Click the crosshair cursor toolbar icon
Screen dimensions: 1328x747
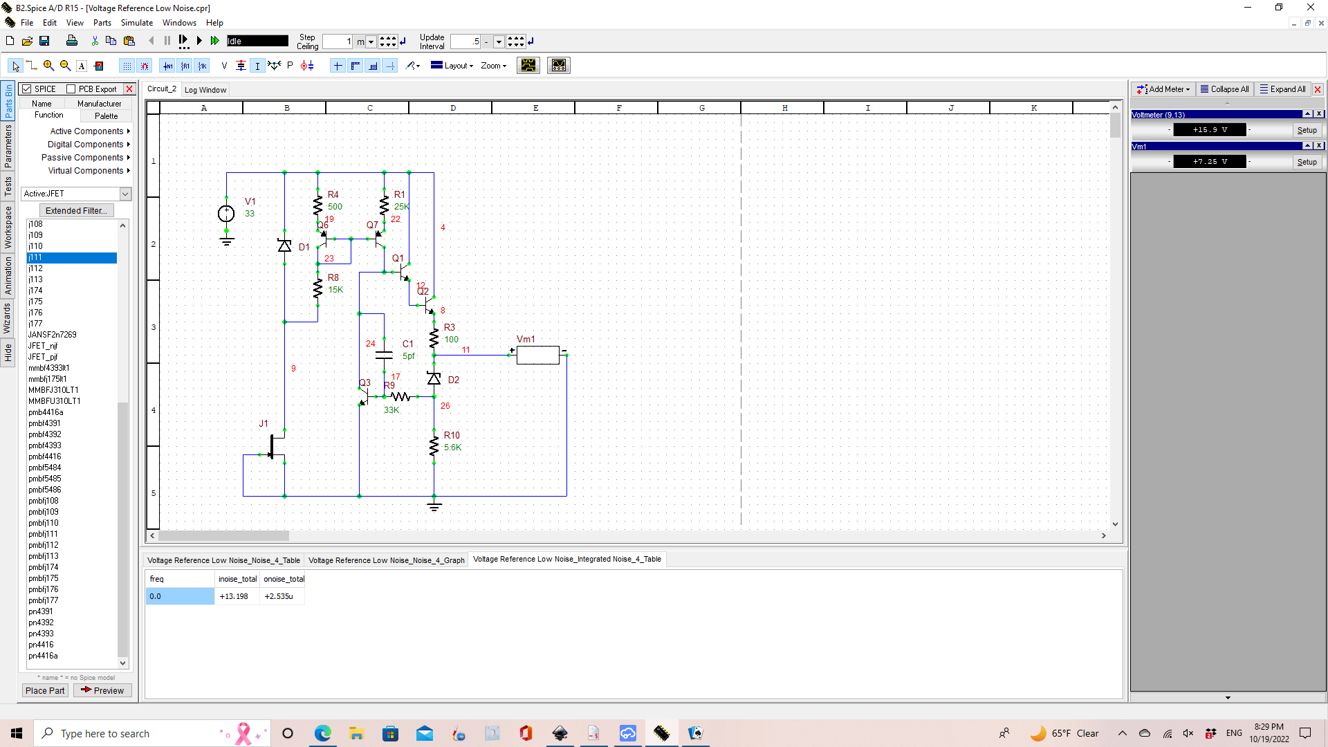point(338,66)
